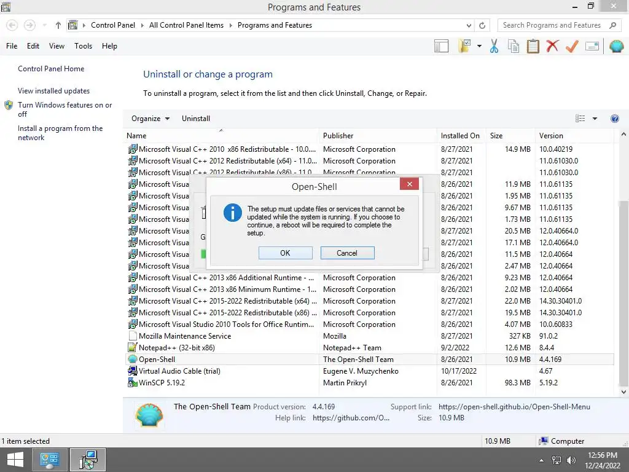Click the change view layout icon
This screenshot has height=472, width=629.
pos(580,119)
